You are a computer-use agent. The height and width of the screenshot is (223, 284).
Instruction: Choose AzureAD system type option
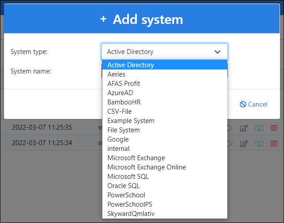pos(120,93)
